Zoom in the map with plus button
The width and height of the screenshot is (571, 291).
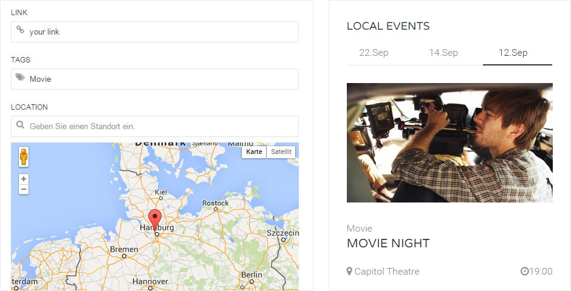24,179
